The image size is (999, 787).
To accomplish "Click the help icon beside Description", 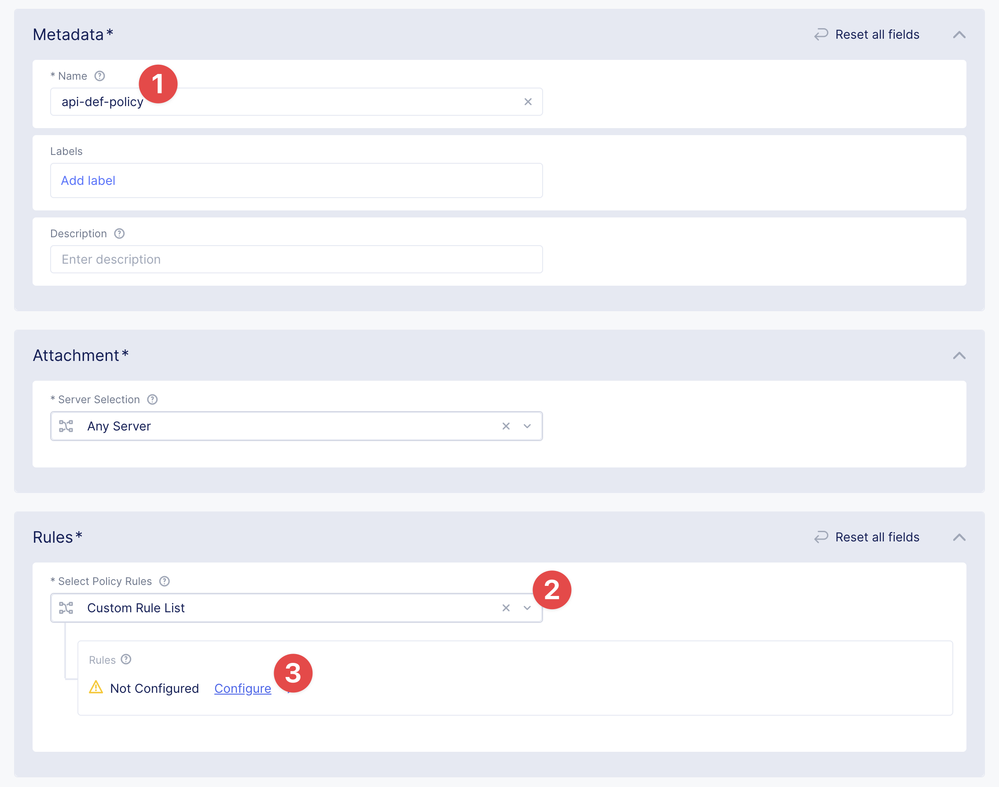I will (119, 234).
